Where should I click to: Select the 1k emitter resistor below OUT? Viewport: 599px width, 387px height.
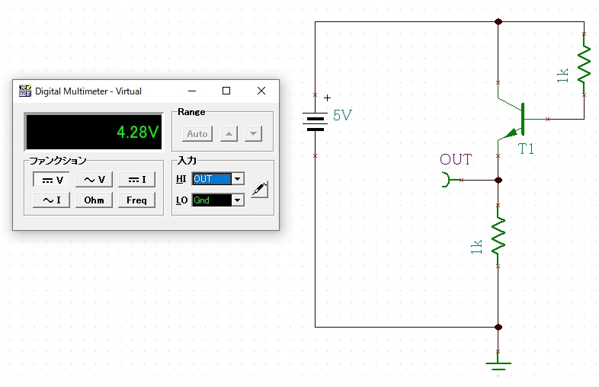click(x=498, y=235)
